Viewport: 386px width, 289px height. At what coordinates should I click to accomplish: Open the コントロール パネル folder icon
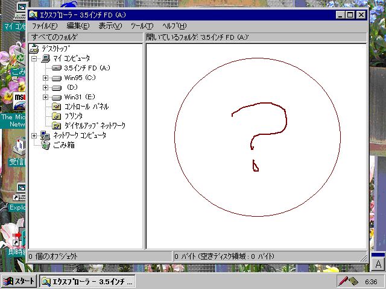(56, 107)
